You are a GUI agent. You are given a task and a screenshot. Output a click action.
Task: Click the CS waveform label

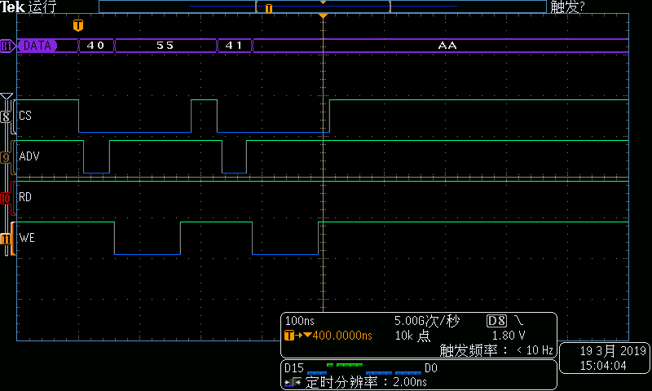[25, 116]
